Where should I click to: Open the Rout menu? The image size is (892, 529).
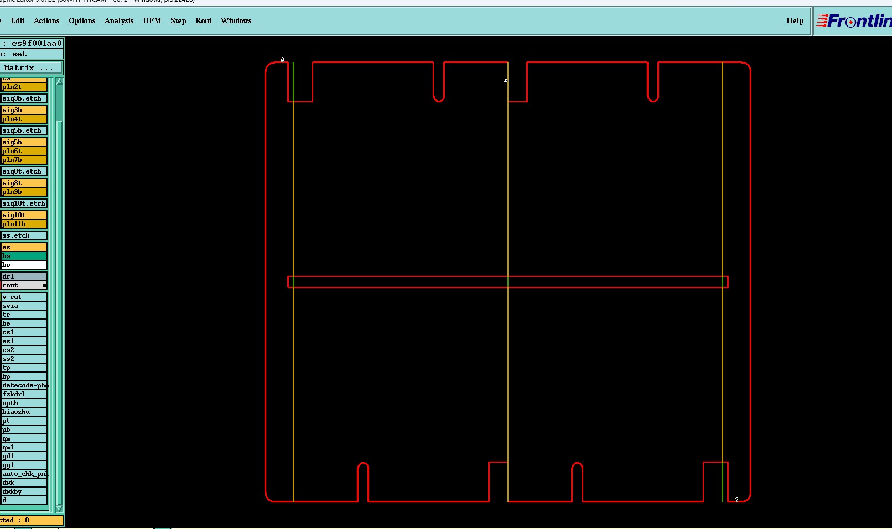204,20
